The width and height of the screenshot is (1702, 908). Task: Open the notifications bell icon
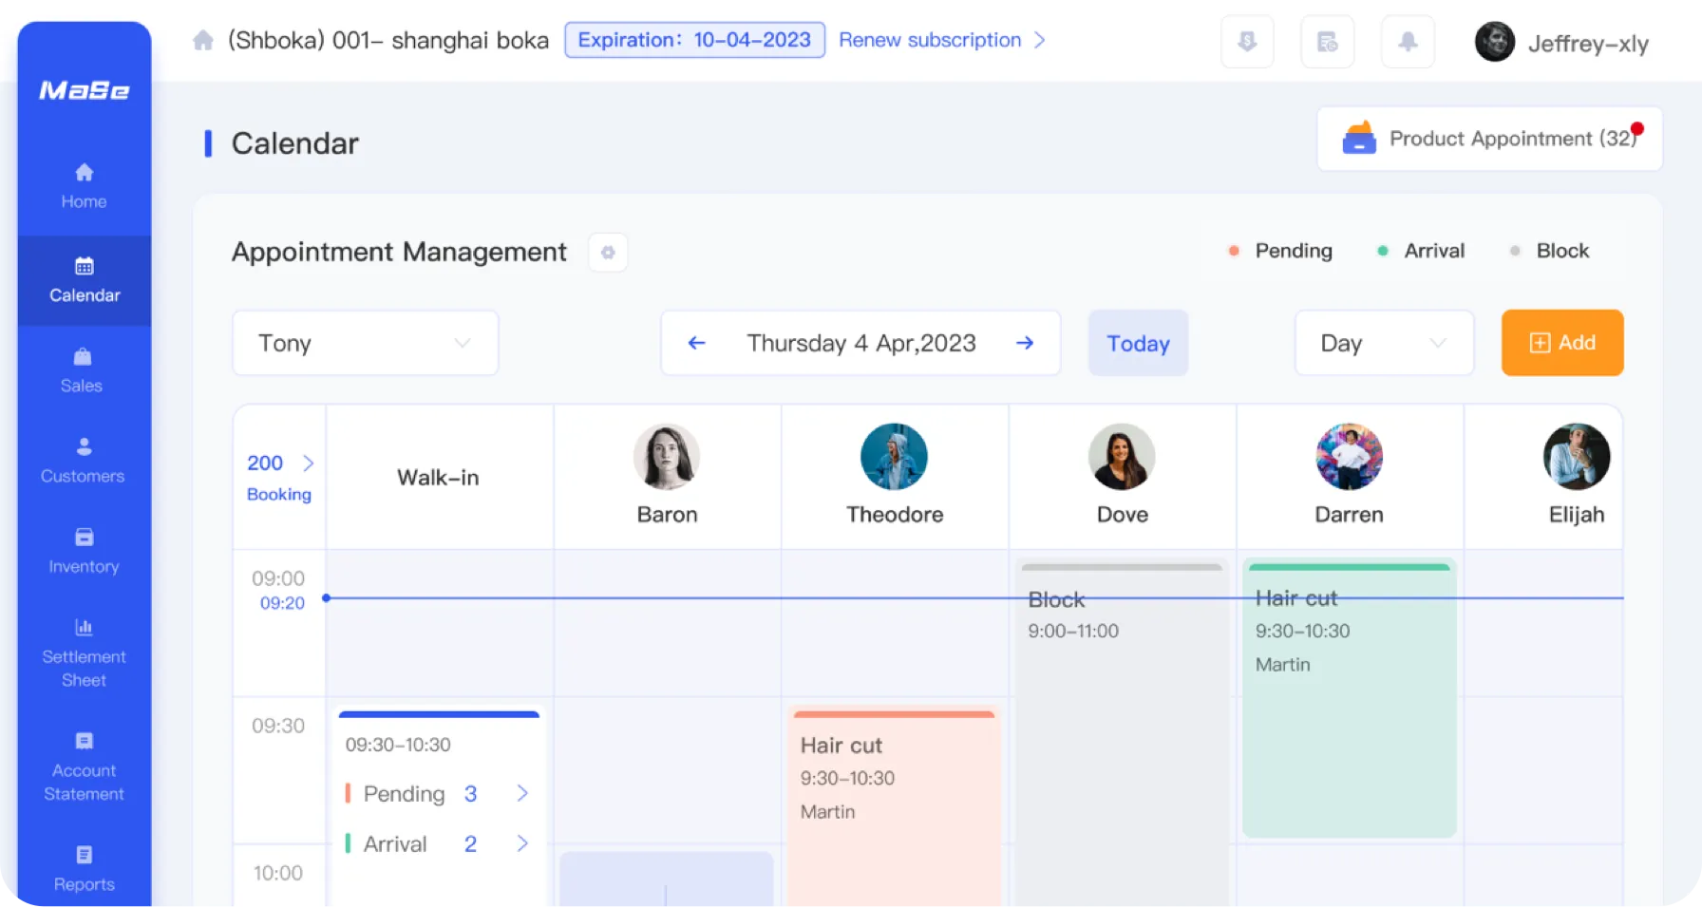click(x=1408, y=41)
